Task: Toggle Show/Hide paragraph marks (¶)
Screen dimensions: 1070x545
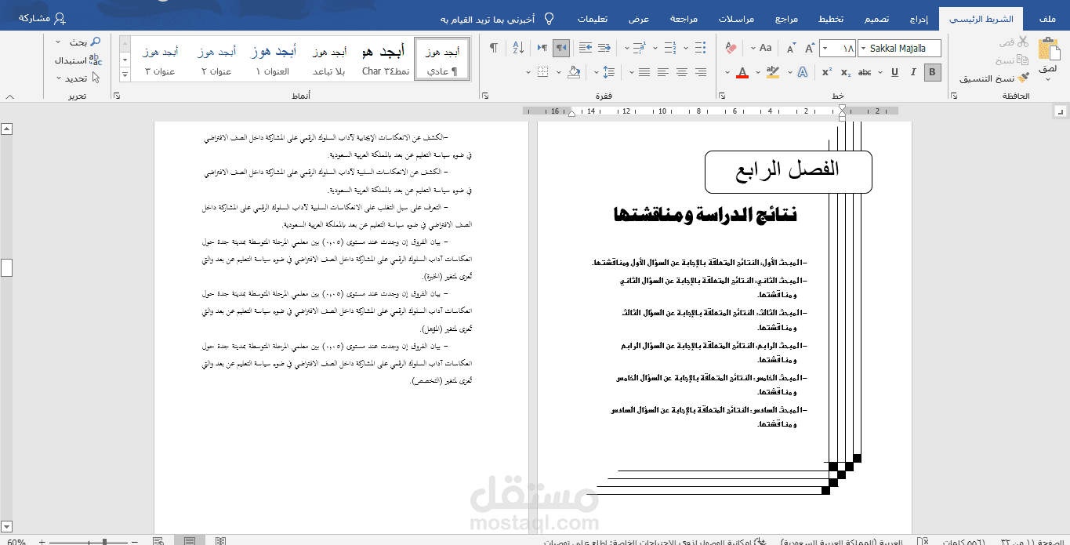Action: click(x=493, y=49)
